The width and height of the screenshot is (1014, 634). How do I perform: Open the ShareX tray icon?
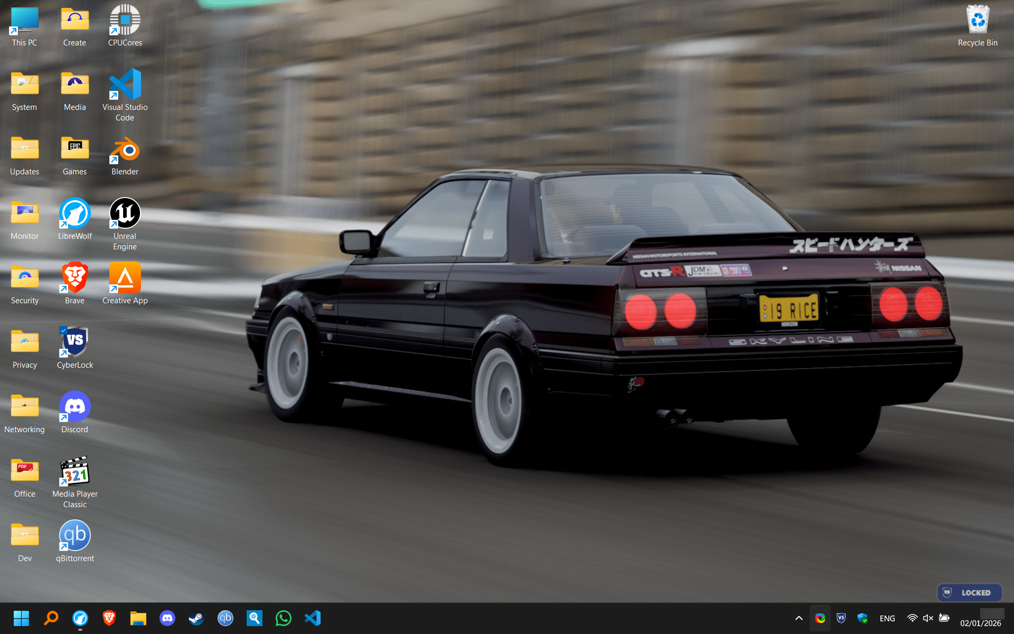point(820,618)
